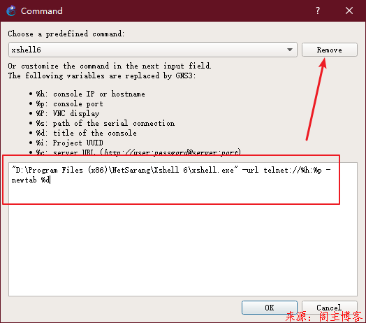
Task: Click 'The following variables are replaced by GNS3' text
Action: [102, 76]
